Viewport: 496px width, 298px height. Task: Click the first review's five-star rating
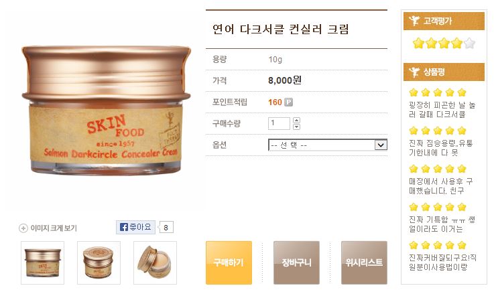pyautogui.click(x=438, y=92)
